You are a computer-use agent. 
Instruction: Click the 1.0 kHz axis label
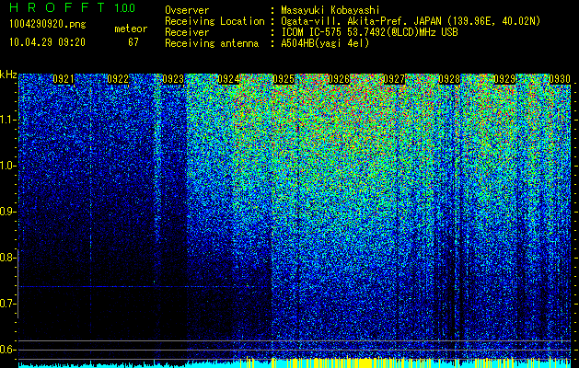7,166
